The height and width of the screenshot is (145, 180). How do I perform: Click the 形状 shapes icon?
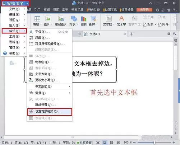pos(74,19)
